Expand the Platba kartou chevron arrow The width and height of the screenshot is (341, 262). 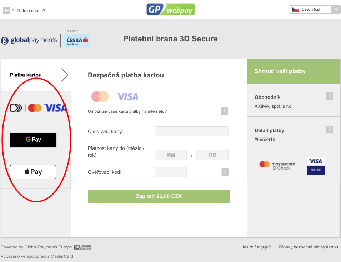[x=65, y=75]
